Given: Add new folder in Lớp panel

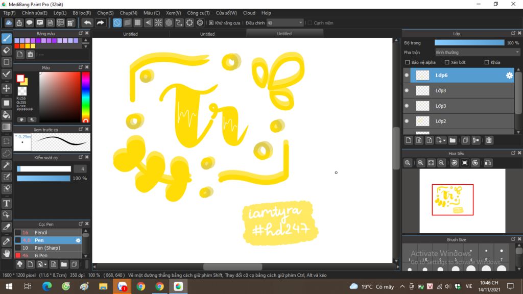Looking at the screenshot, I should coord(453,140).
